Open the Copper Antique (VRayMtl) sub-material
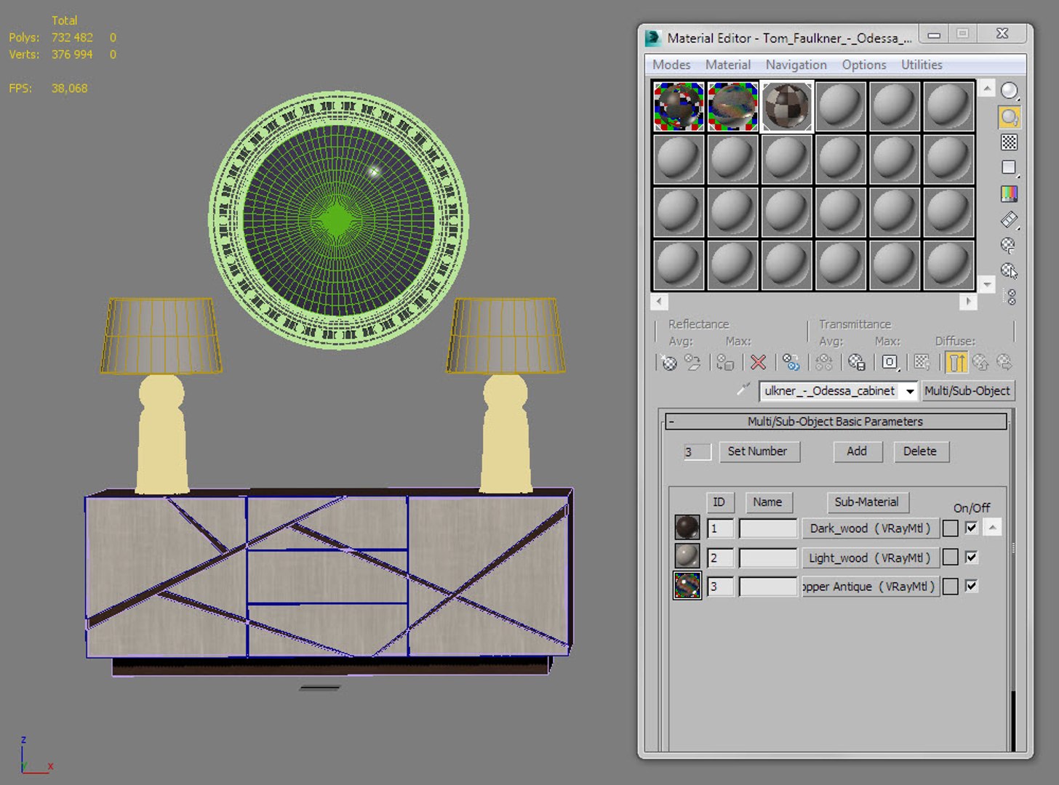Image resolution: width=1059 pixels, height=785 pixels. 871,587
